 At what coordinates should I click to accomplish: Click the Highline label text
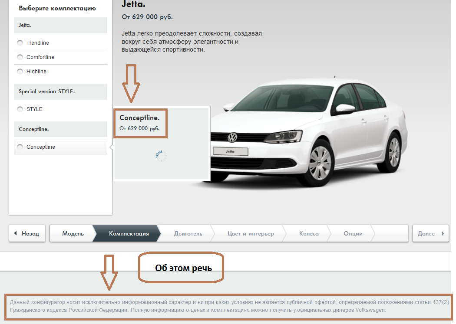click(x=36, y=72)
